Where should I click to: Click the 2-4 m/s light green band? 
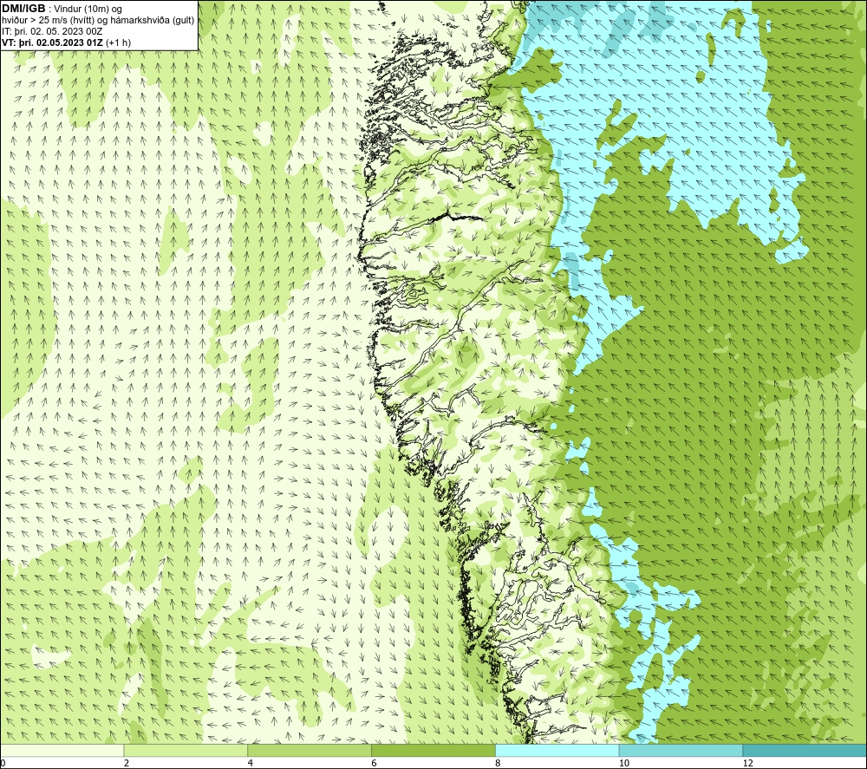186,751
